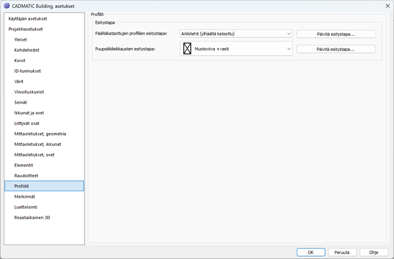Select Projektiasetukset in the settings tree
This screenshot has width=394, height=259.
[x=25, y=29]
